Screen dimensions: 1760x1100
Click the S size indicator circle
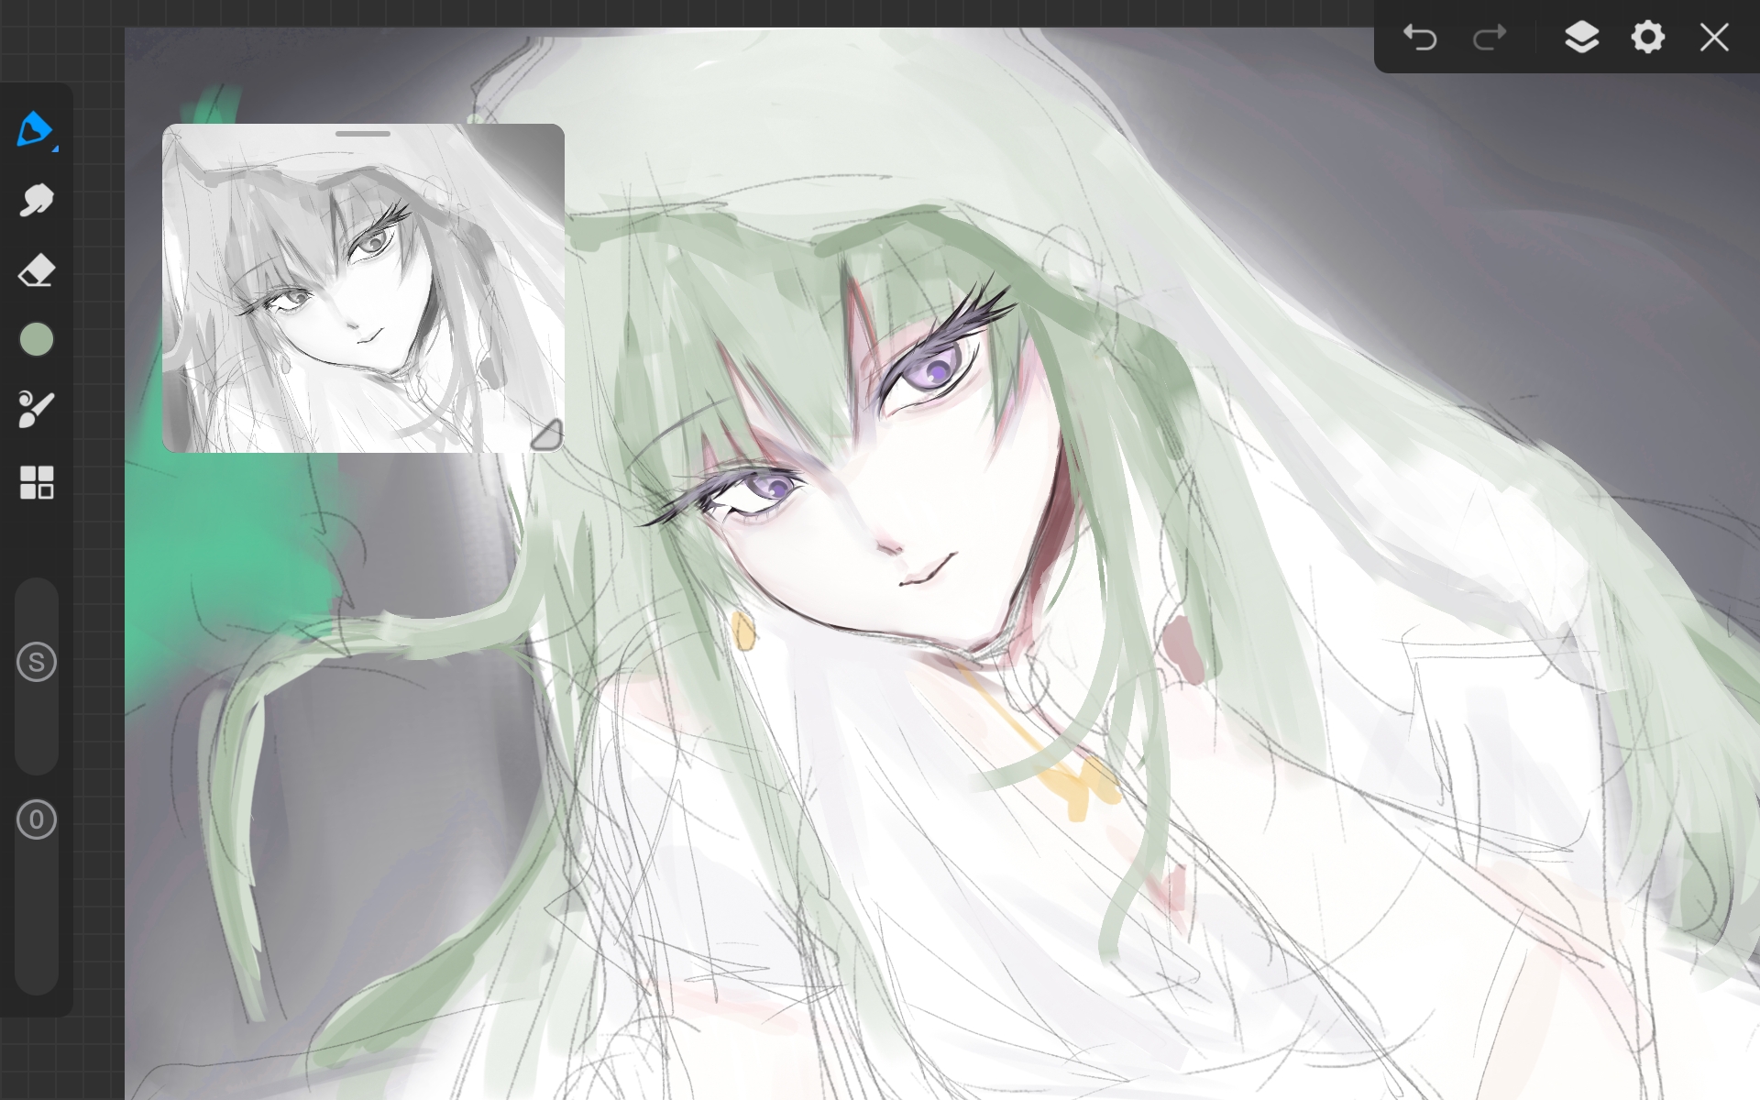[37, 662]
